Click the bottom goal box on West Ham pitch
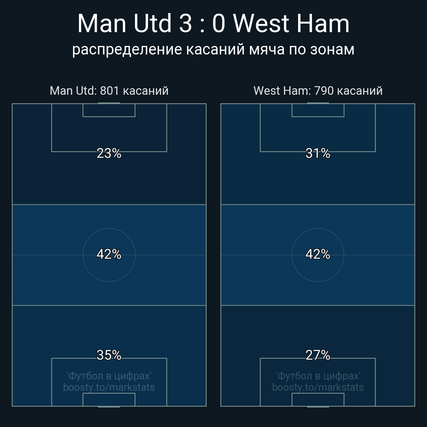Viewport: 427px width, 427px height. 318,399
